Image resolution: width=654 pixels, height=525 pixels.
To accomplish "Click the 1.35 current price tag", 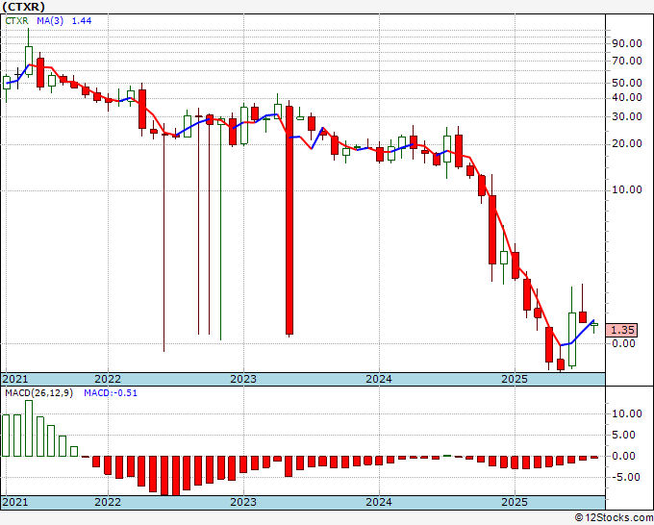I will coord(622,330).
